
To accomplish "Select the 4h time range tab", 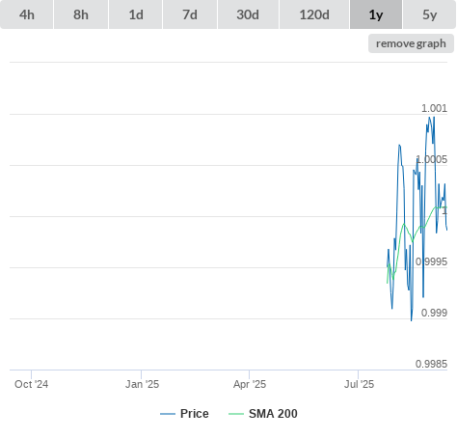I will click(26, 14).
